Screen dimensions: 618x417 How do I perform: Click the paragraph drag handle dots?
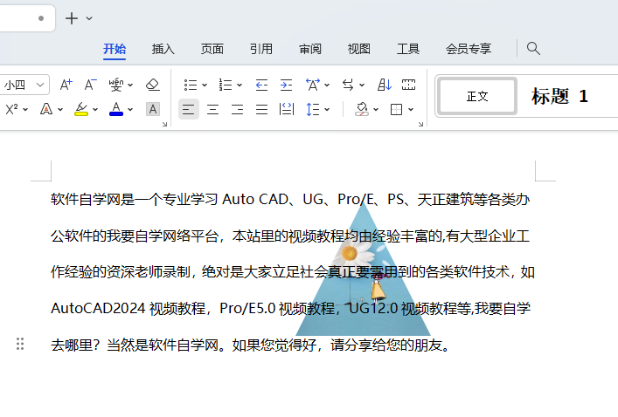tap(20, 344)
